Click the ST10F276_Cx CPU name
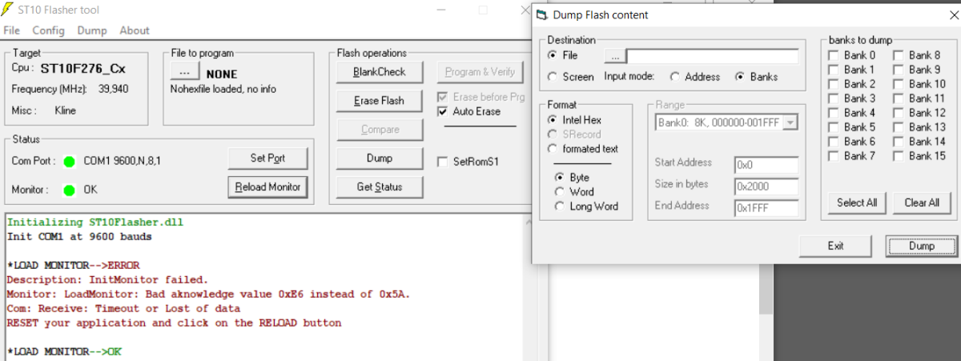The image size is (961, 361). coord(83,68)
